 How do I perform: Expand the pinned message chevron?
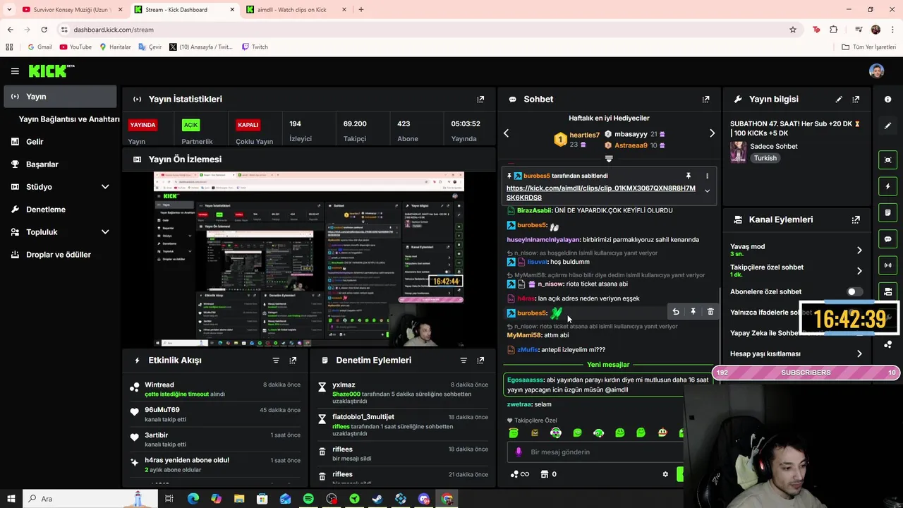(707, 191)
